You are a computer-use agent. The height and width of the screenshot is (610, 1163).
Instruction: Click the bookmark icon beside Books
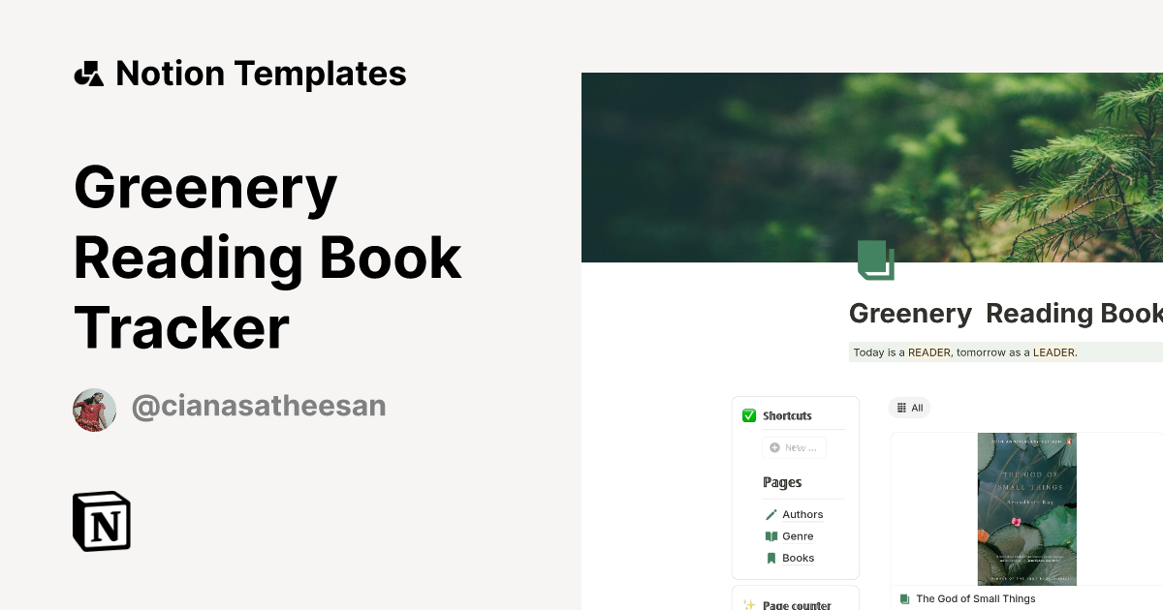770,558
